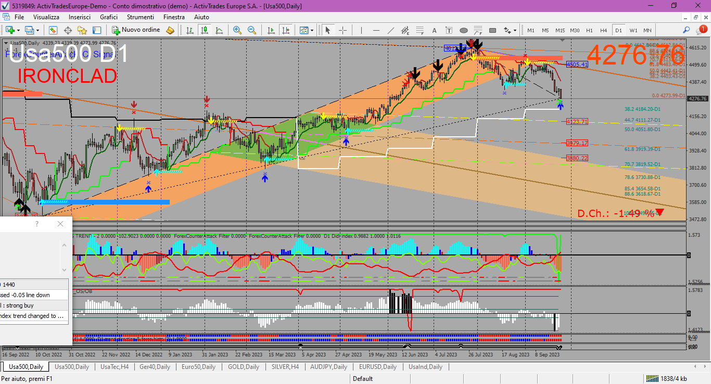The image size is (711, 384).
Task: Click the 1838/4 kb connection status
Action: pos(666,379)
